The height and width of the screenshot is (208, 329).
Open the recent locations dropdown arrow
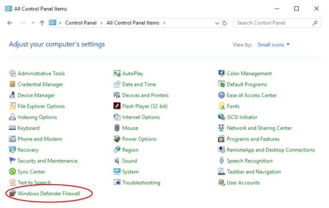click(33, 23)
